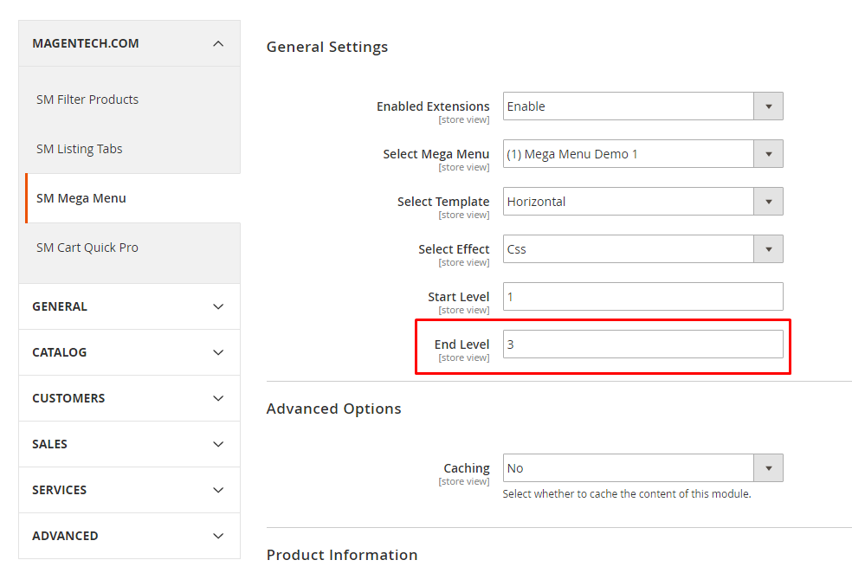Viewport: 852px width, 573px height.
Task: Expand the GENERAL section chevron
Action: [218, 306]
